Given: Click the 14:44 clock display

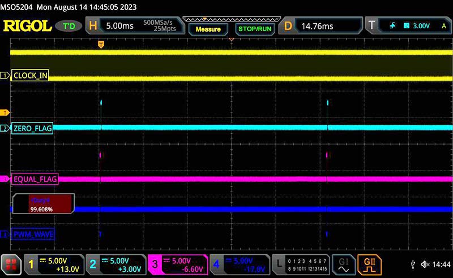Looking at the screenshot, I should (441, 264).
